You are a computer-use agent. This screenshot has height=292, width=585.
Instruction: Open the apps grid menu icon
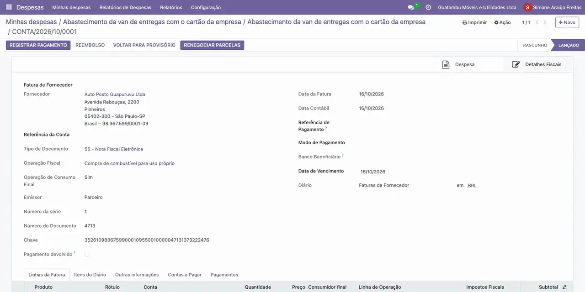(x=9, y=7)
